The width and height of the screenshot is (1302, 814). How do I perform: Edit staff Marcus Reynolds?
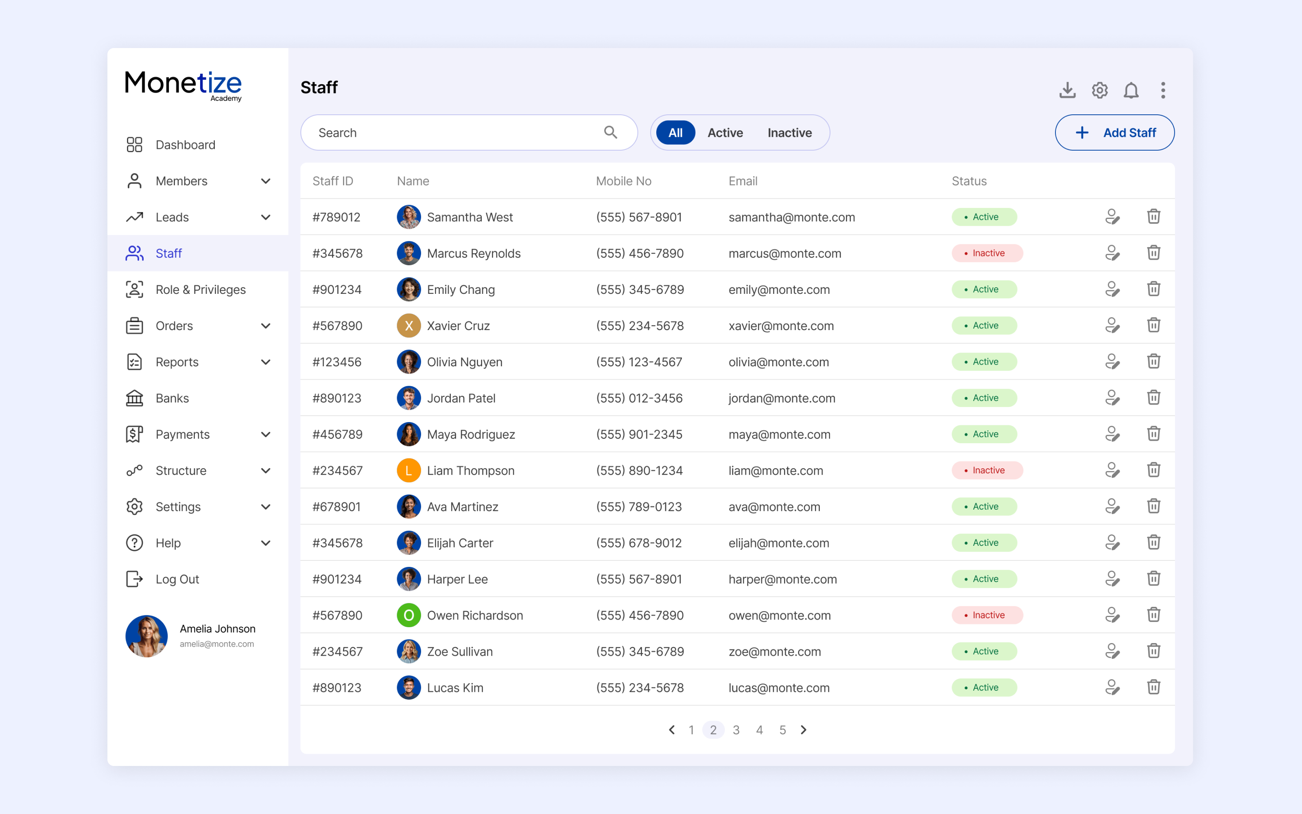(1112, 253)
